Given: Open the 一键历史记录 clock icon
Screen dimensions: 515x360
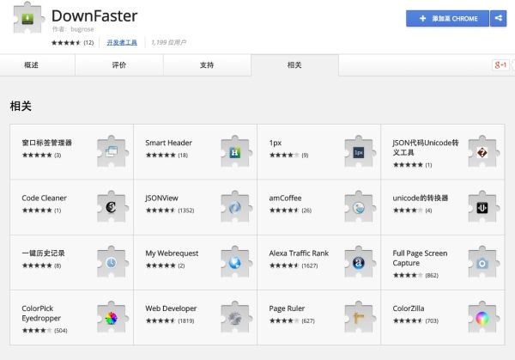Looking at the screenshot, I should [112, 262].
